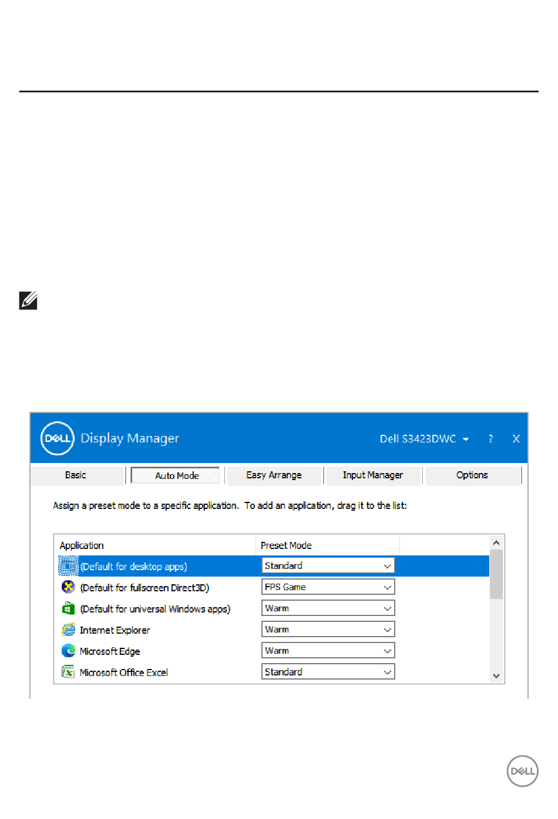The image size is (558, 819).
Task: Click the fullscreen Direct3D icon
Action: (x=68, y=587)
